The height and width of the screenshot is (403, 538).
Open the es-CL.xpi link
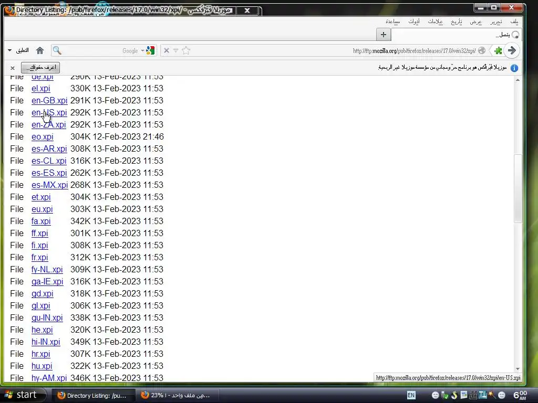(x=49, y=161)
